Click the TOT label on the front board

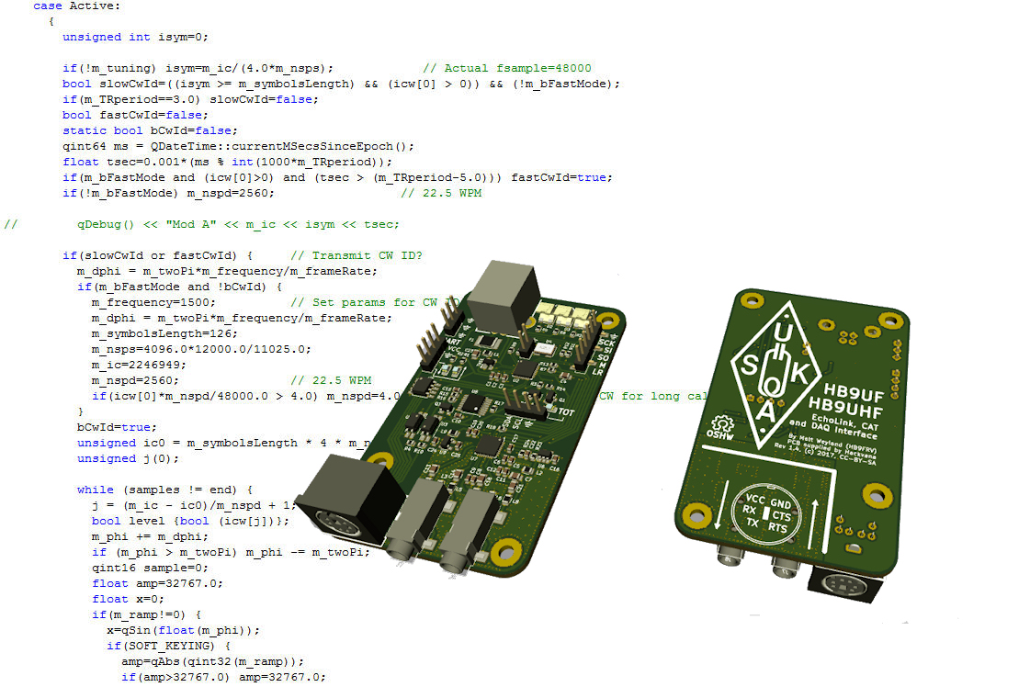pyautogui.click(x=566, y=412)
